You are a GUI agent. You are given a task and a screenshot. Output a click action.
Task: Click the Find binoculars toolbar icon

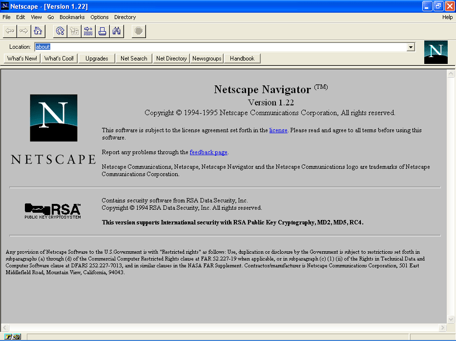116,31
